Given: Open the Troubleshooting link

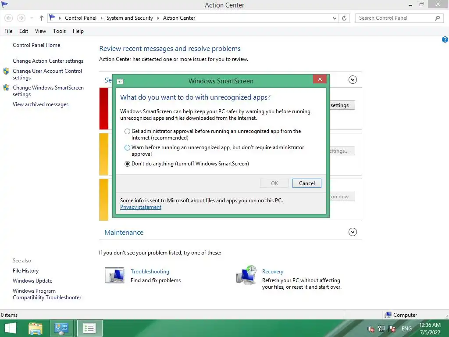Looking at the screenshot, I should (150, 271).
